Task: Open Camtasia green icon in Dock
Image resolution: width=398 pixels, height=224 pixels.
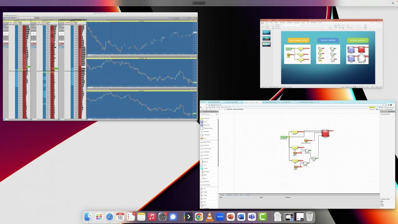Action: point(262,217)
